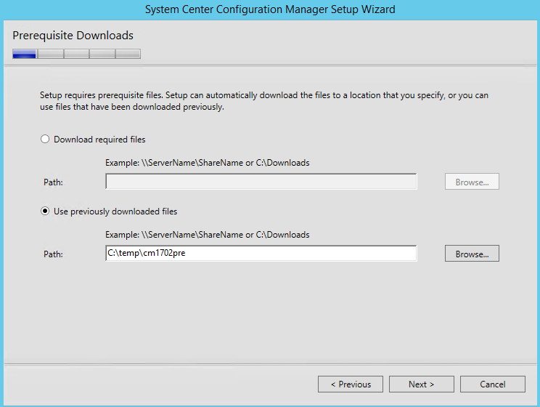Click the Path label beside the disabled field

pyautogui.click(x=54, y=182)
